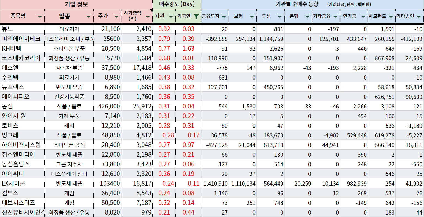Viewport: 424px width, 217px height.
Task: Open the 보험 column filter dropdown
Action: (x=252, y=16)
